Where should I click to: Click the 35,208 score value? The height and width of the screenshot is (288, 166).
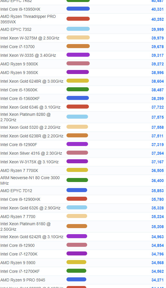pos(157,227)
